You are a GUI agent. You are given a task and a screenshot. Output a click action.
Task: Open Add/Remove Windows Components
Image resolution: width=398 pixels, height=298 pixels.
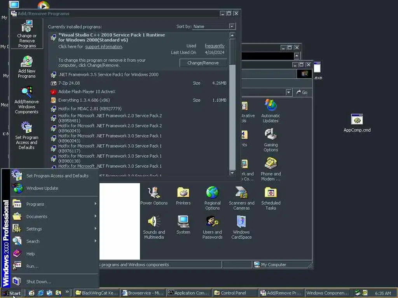tap(27, 100)
